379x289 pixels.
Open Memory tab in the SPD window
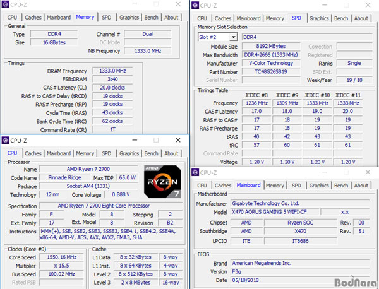275,18
